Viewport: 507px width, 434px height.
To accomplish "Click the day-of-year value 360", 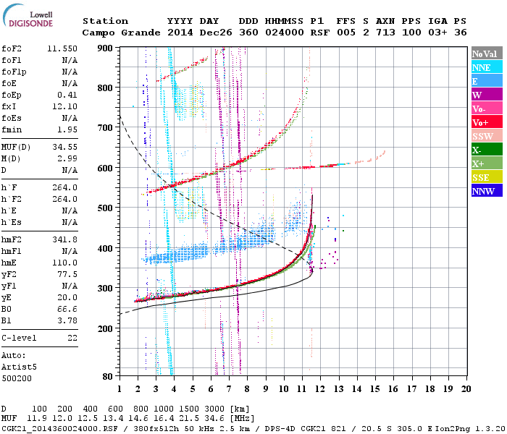I will point(248,33).
